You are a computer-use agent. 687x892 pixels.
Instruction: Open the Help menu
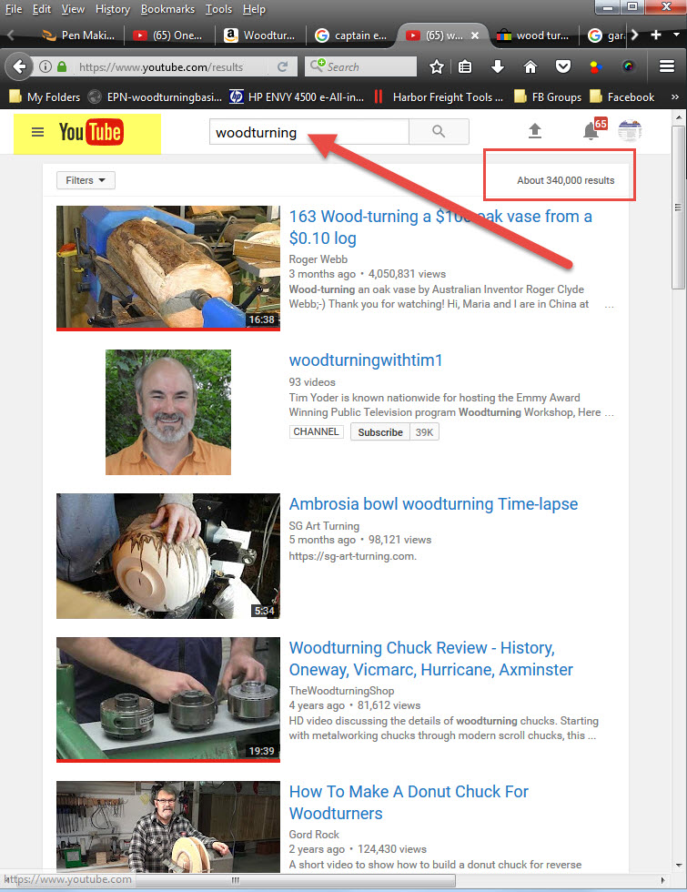tap(254, 9)
